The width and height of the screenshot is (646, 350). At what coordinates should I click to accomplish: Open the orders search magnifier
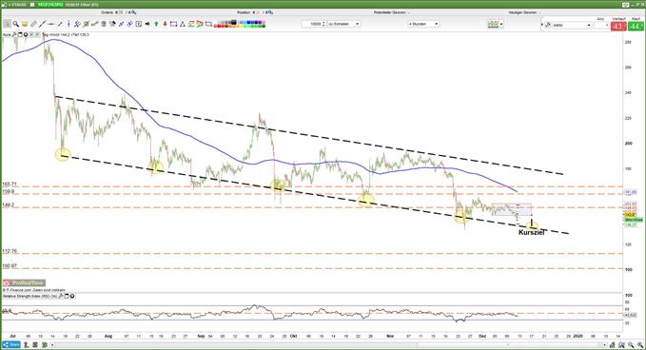click(134, 12)
